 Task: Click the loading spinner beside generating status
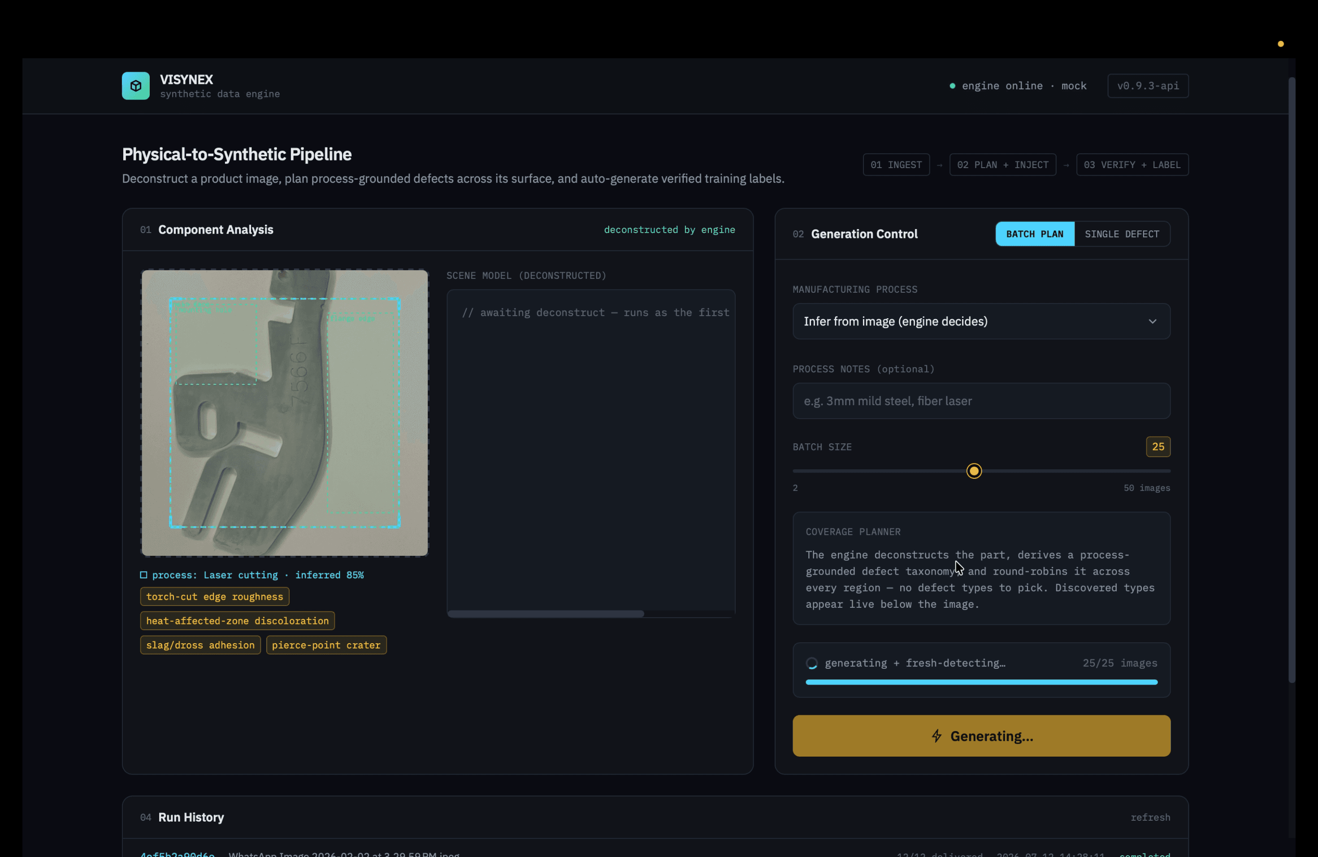(x=812, y=663)
